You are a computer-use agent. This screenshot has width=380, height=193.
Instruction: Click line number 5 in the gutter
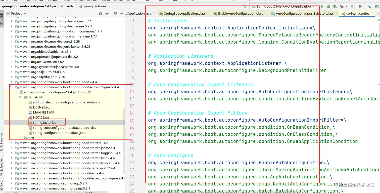(x=133, y=49)
